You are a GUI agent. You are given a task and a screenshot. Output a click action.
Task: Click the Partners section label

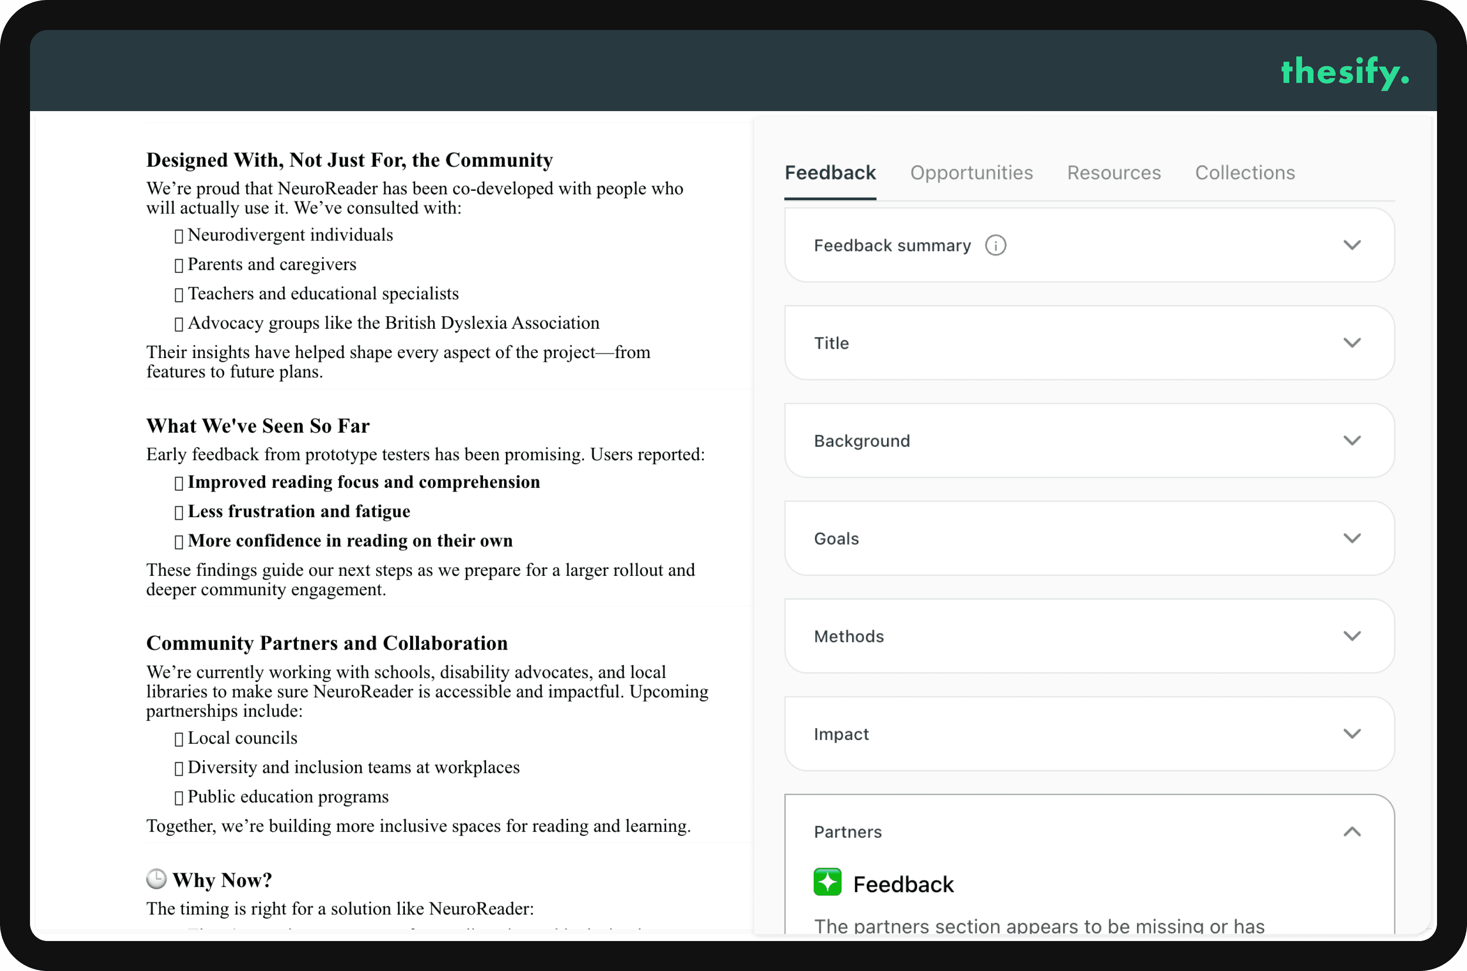tap(847, 832)
